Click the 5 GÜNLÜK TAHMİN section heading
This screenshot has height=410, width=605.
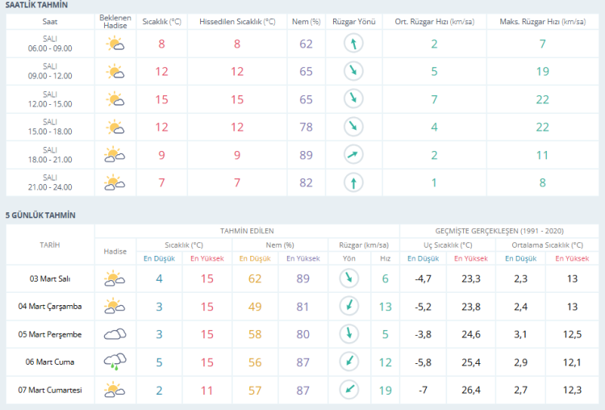(x=40, y=215)
